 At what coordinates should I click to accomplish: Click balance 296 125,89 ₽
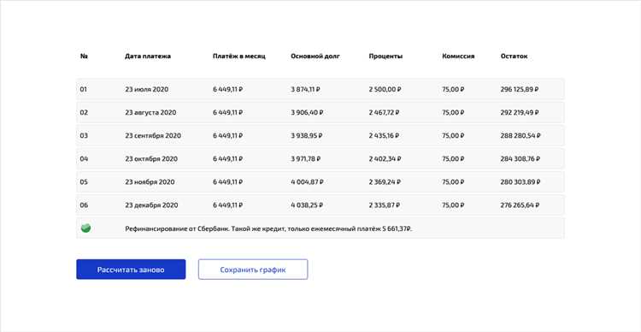(x=520, y=89)
